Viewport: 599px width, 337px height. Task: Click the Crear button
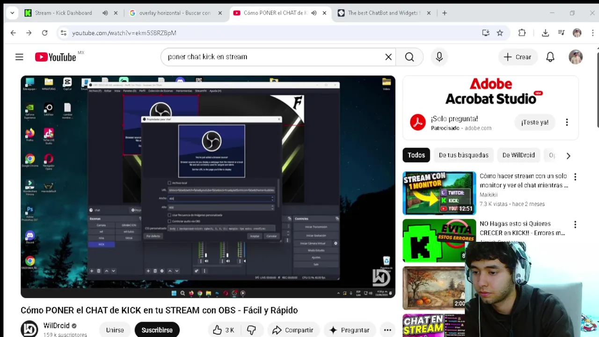(x=517, y=57)
